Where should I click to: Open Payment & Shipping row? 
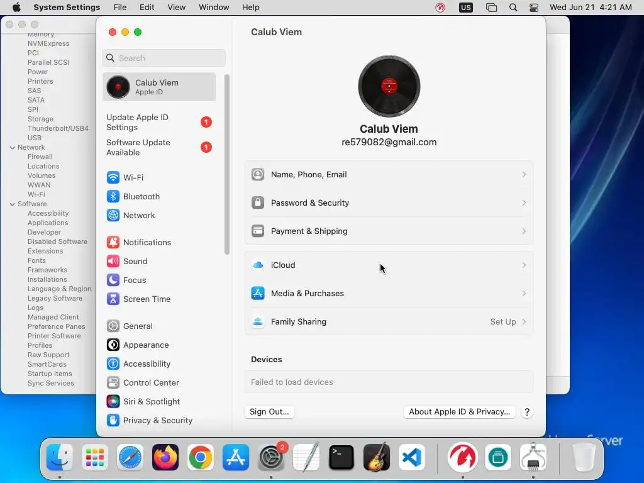click(x=389, y=231)
